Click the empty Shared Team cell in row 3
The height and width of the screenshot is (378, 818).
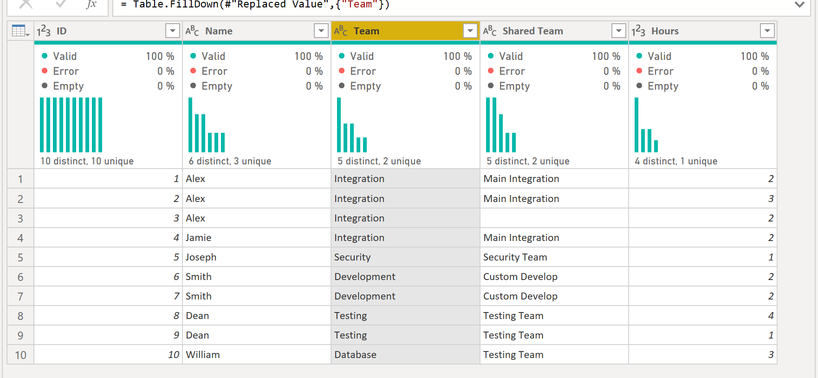pos(554,218)
